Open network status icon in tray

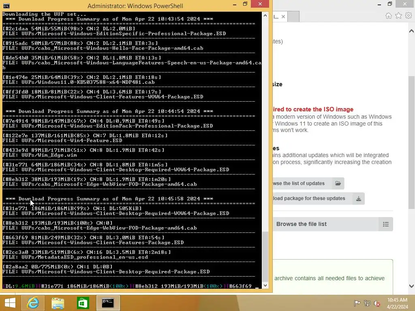367,303
